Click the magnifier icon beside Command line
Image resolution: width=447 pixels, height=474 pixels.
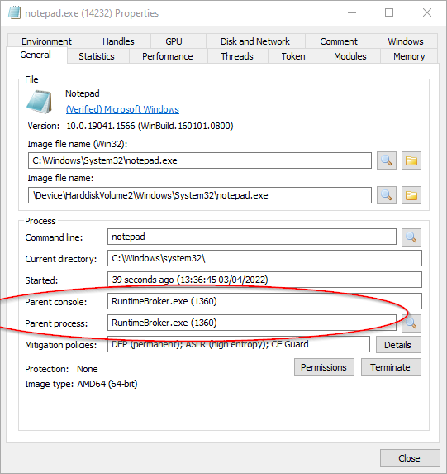point(411,237)
